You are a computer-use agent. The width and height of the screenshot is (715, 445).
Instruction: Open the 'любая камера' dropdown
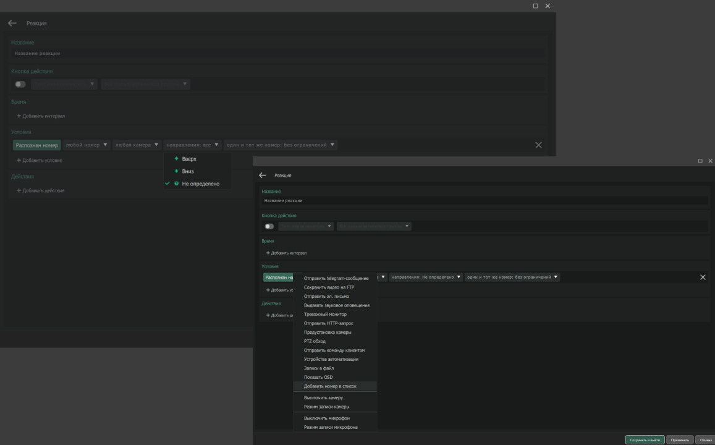pos(137,145)
